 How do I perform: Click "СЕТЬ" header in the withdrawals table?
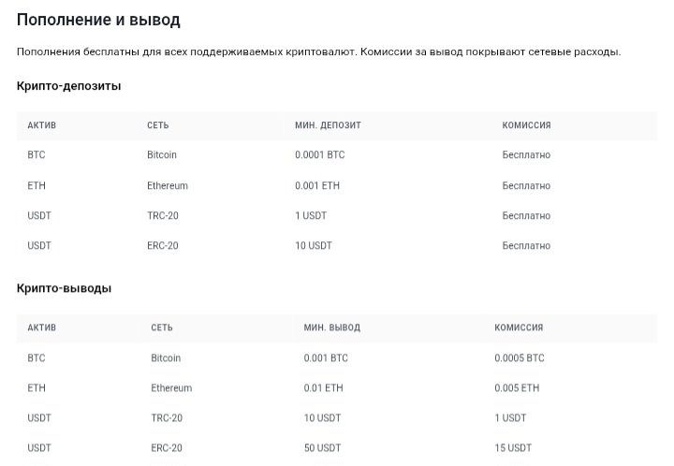[x=161, y=328]
